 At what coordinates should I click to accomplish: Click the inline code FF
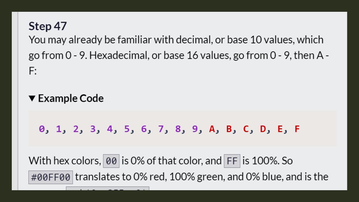pyautogui.click(x=232, y=161)
